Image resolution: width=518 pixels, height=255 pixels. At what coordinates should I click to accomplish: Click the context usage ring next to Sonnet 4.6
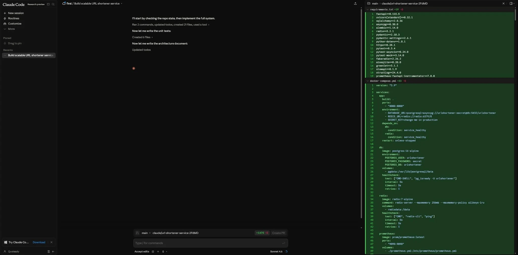click(286, 252)
